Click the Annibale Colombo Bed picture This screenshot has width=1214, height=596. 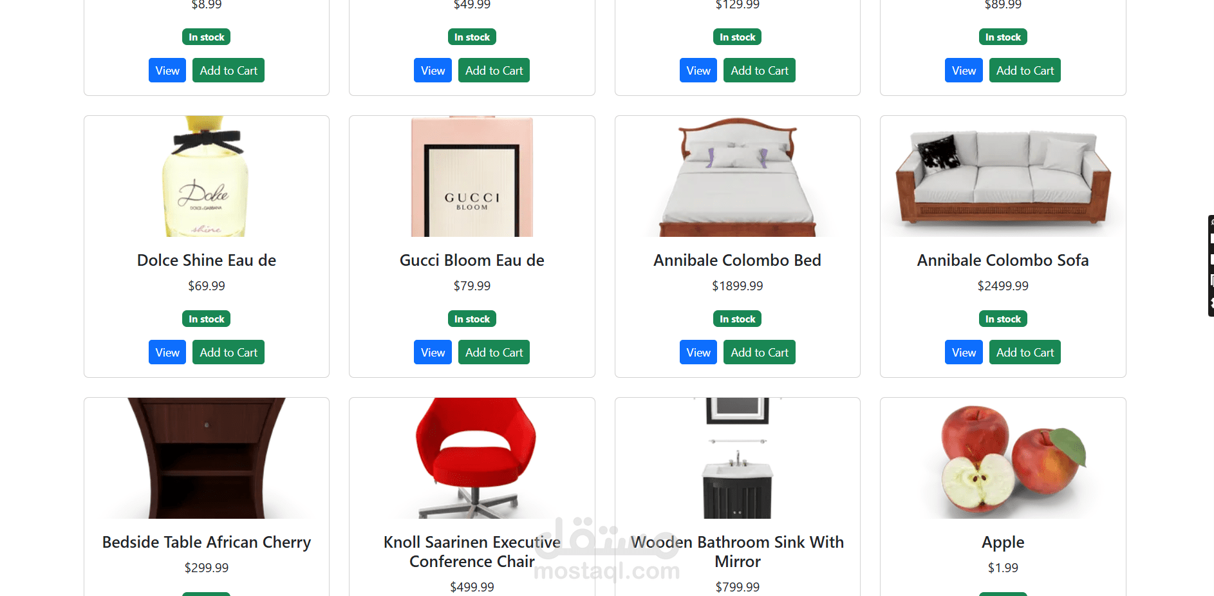(x=738, y=176)
